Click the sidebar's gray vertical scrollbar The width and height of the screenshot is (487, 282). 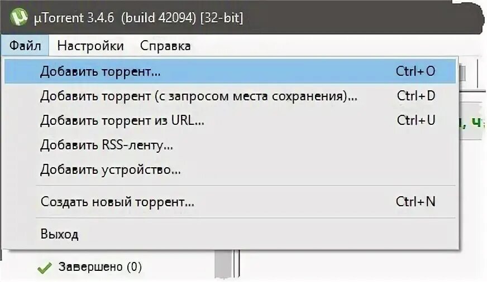[223, 264]
